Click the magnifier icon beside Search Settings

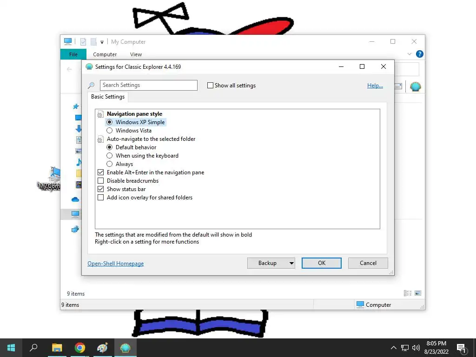tap(91, 86)
